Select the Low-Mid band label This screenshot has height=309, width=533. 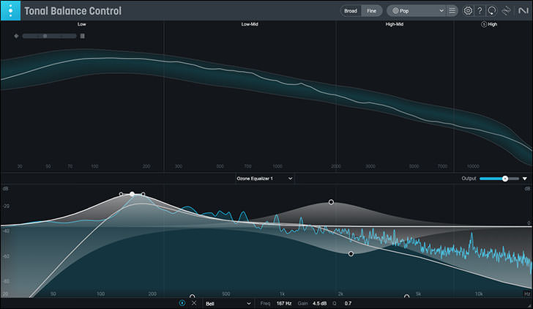(x=250, y=24)
